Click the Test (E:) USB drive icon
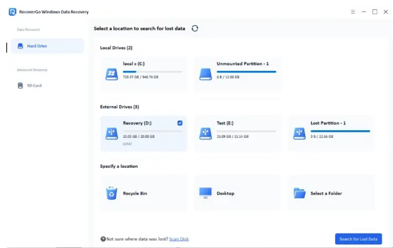The width and height of the screenshot is (393, 248). [206, 133]
